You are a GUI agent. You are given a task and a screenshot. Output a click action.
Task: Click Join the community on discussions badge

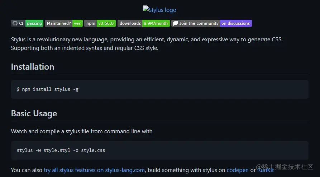pyautogui.click(x=212, y=23)
